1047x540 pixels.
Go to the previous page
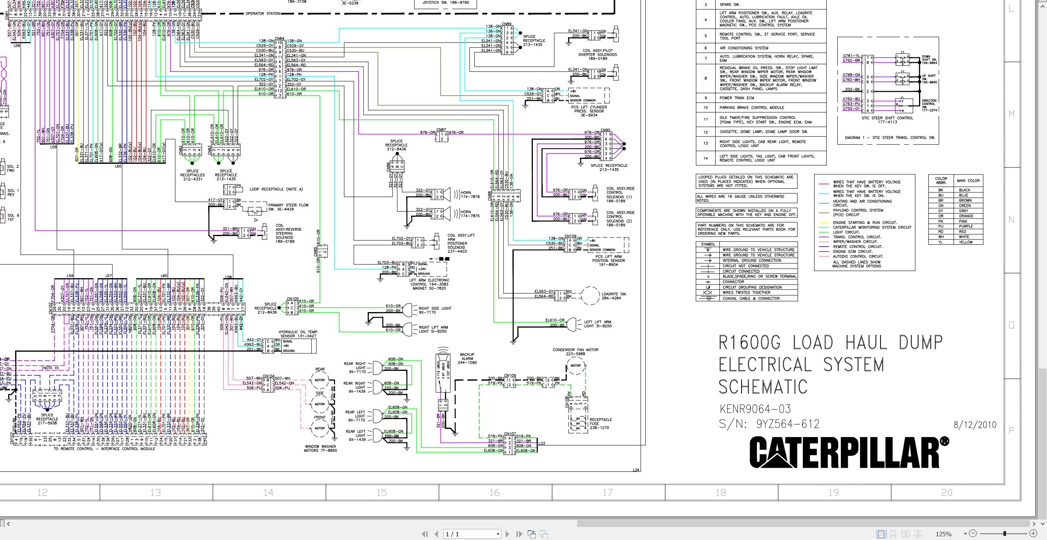(x=436, y=534)
